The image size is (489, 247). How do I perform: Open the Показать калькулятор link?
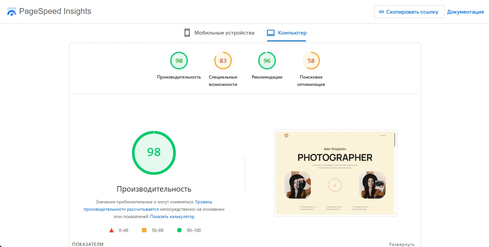(x=172, y=217)
